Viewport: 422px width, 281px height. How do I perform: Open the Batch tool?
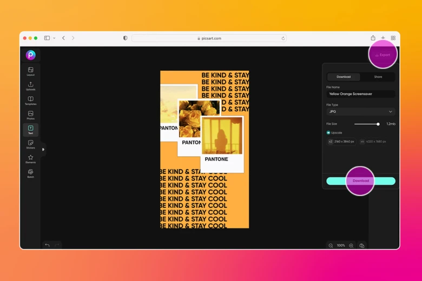(30, 173)
